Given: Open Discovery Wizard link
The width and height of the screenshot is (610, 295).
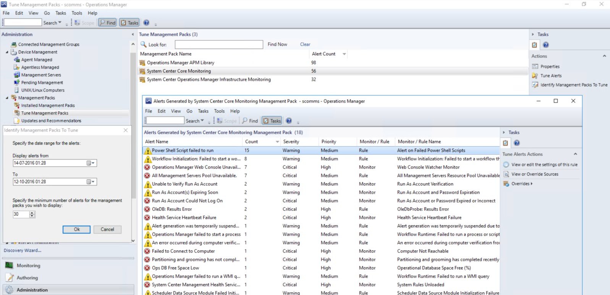Looking at the screenshot, I should point(23,250).
